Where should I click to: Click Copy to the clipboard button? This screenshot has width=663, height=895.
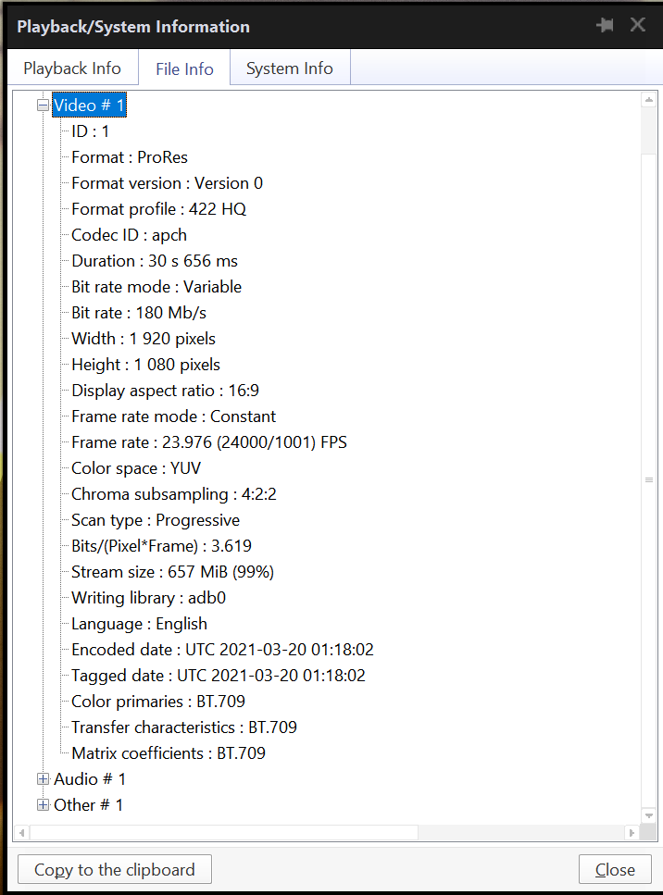(115, 870)
